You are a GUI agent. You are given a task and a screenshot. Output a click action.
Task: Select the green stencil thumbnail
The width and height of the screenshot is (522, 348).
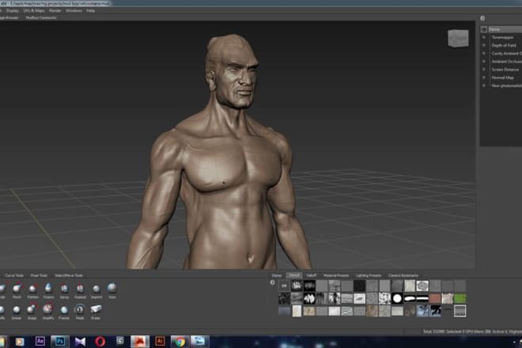[x=460, y=298]
